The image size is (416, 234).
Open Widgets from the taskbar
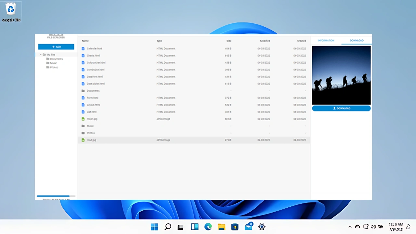[x=195, y=227]
